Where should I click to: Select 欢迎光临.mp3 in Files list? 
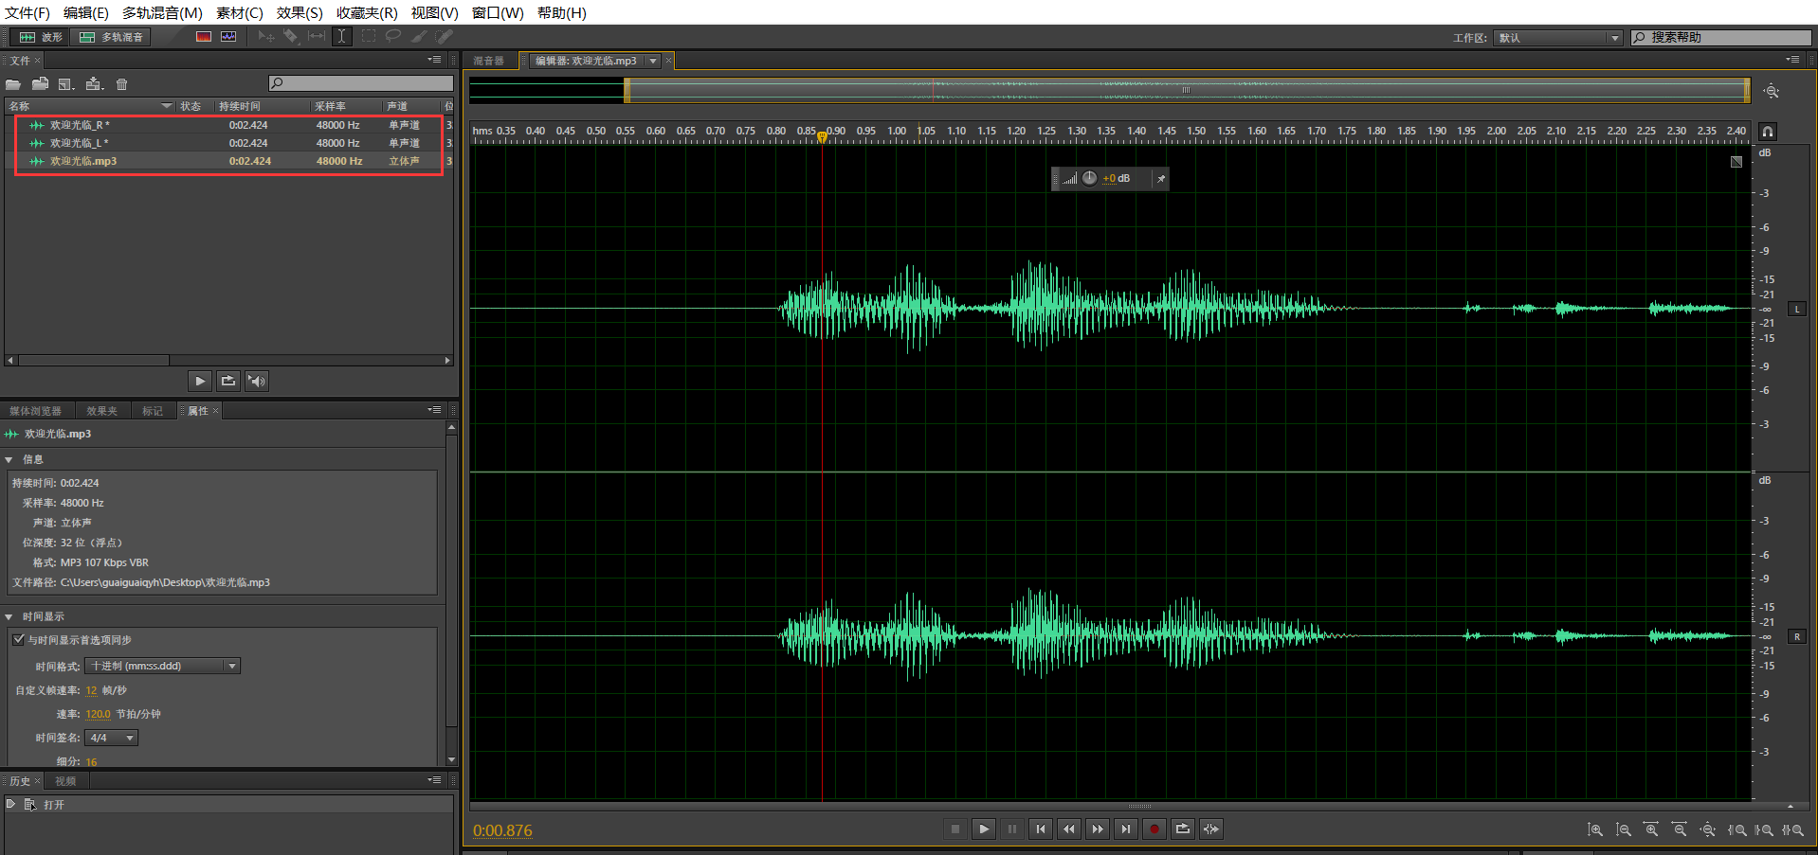coord(229,161)
